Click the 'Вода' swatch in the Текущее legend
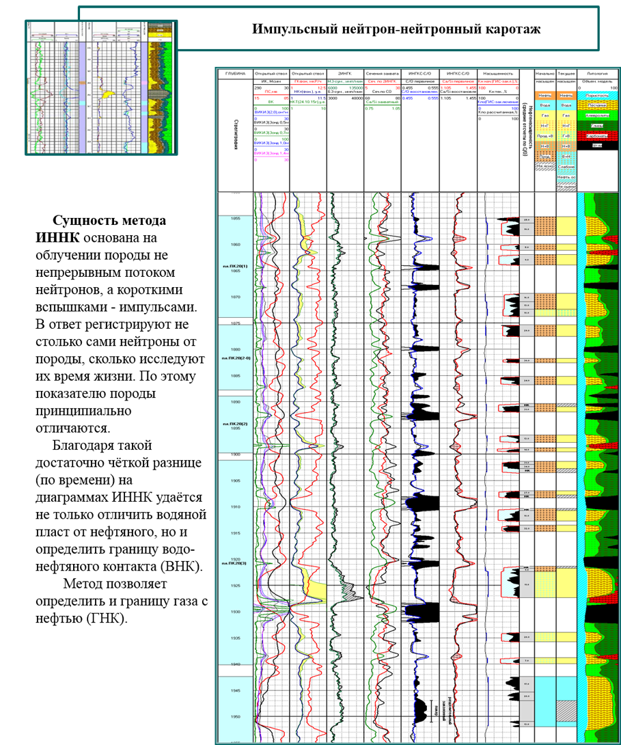The image size is (621, 745). point(566,105)
